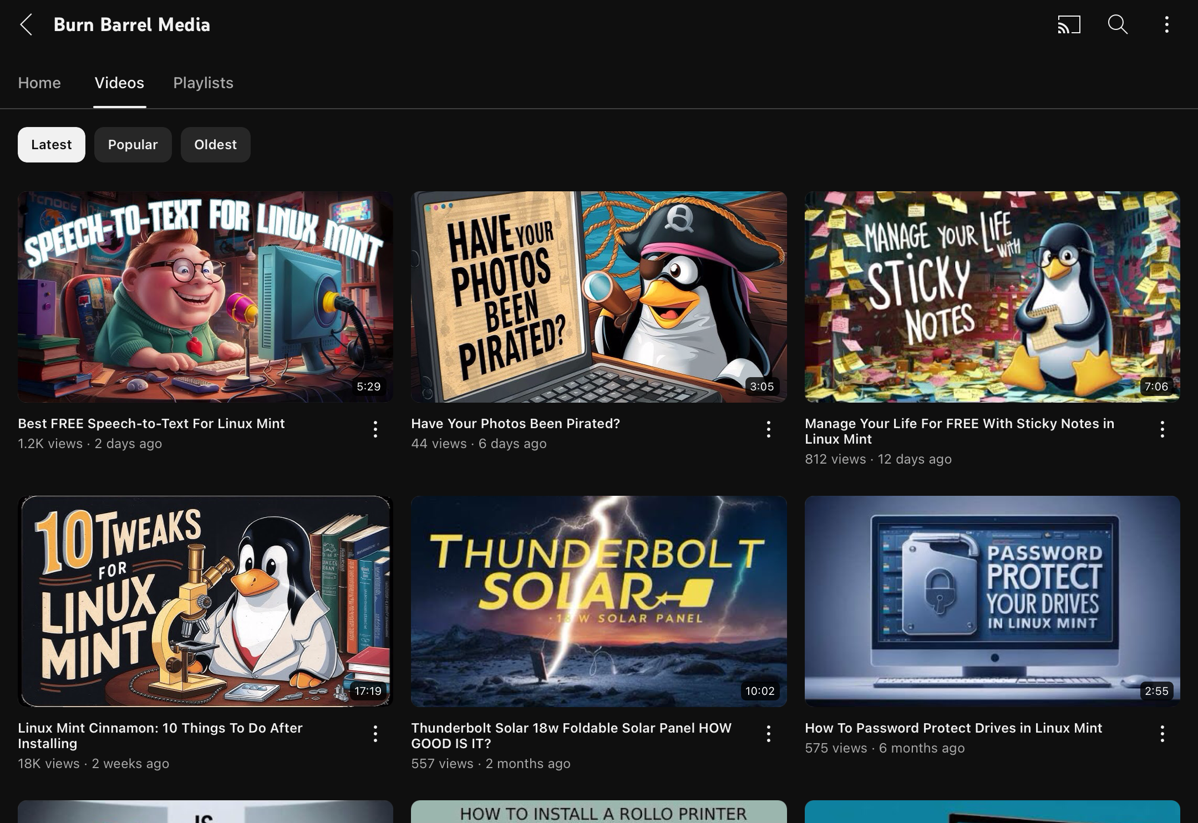Play the Sticky Notes video thumbnail
Screen dimensions: 1198x823
[x=992, y=297]
